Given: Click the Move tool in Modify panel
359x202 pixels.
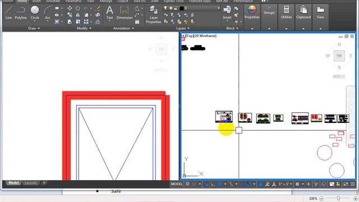Looking at the screenshot, I should pyautogui.click(x=70, y=8).
